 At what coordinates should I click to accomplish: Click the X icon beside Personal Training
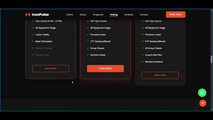[33, 48]
